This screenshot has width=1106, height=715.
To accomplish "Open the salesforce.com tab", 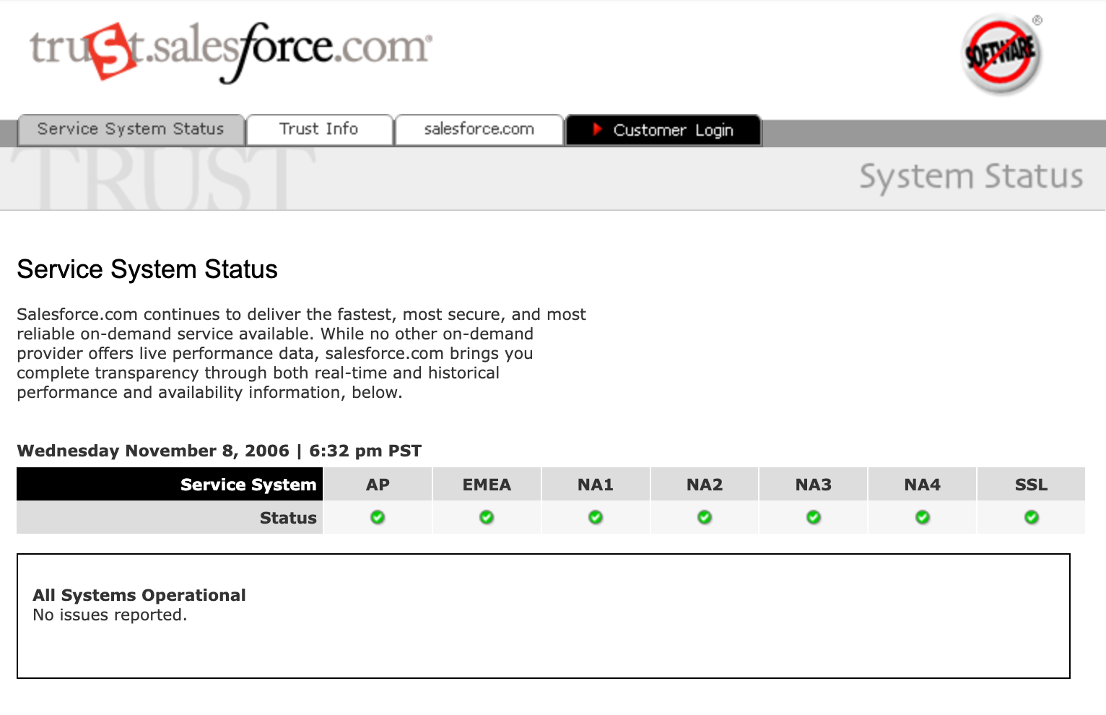I will 479,130.
